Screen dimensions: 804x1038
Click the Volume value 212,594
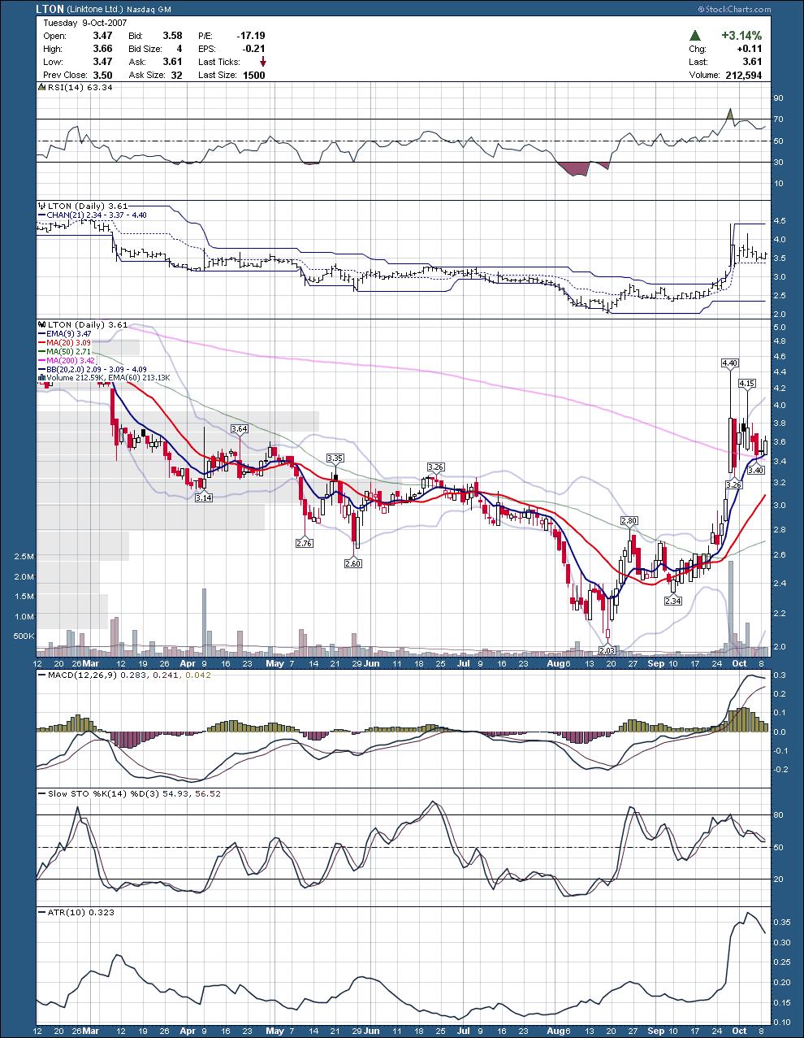click(x=743, y=75)
